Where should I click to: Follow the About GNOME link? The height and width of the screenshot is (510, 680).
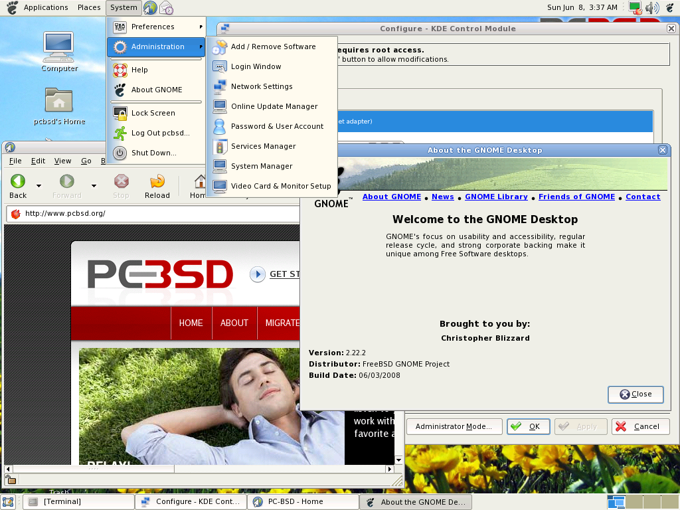tap(392, 197)
